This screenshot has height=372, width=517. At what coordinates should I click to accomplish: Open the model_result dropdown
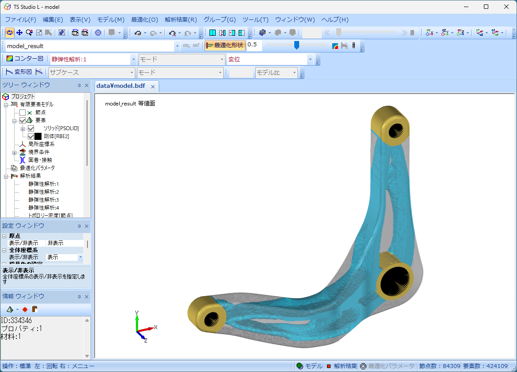[177, 46]
